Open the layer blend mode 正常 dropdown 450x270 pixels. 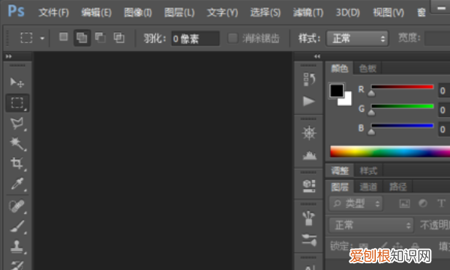pos(371,225)
